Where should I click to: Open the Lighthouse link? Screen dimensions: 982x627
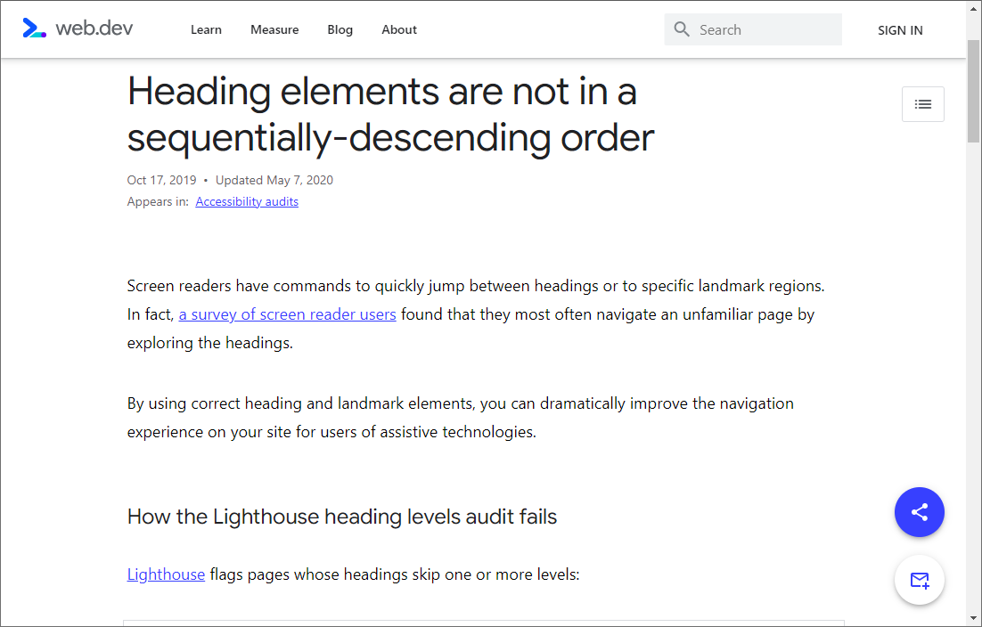[x=166, y=574]
